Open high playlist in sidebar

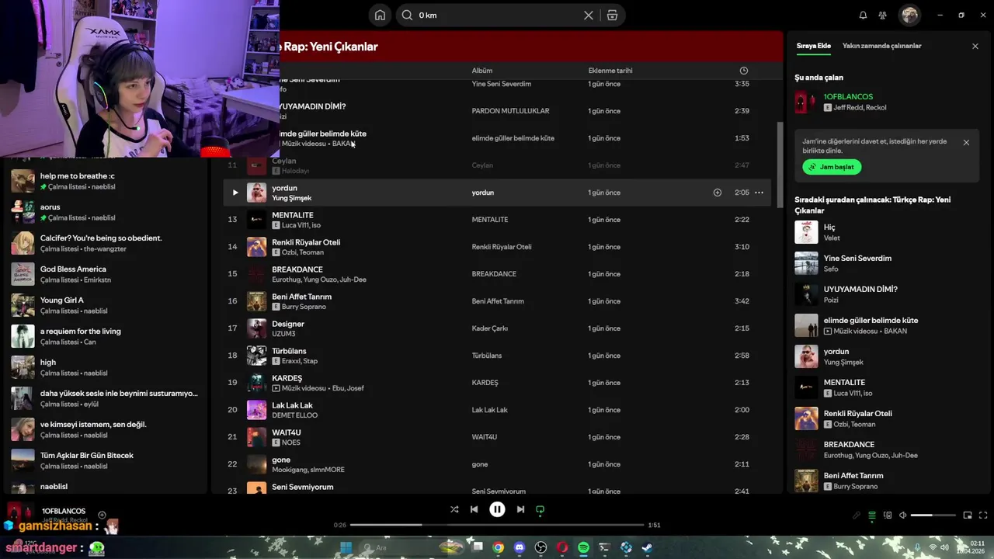click(105, 367)
